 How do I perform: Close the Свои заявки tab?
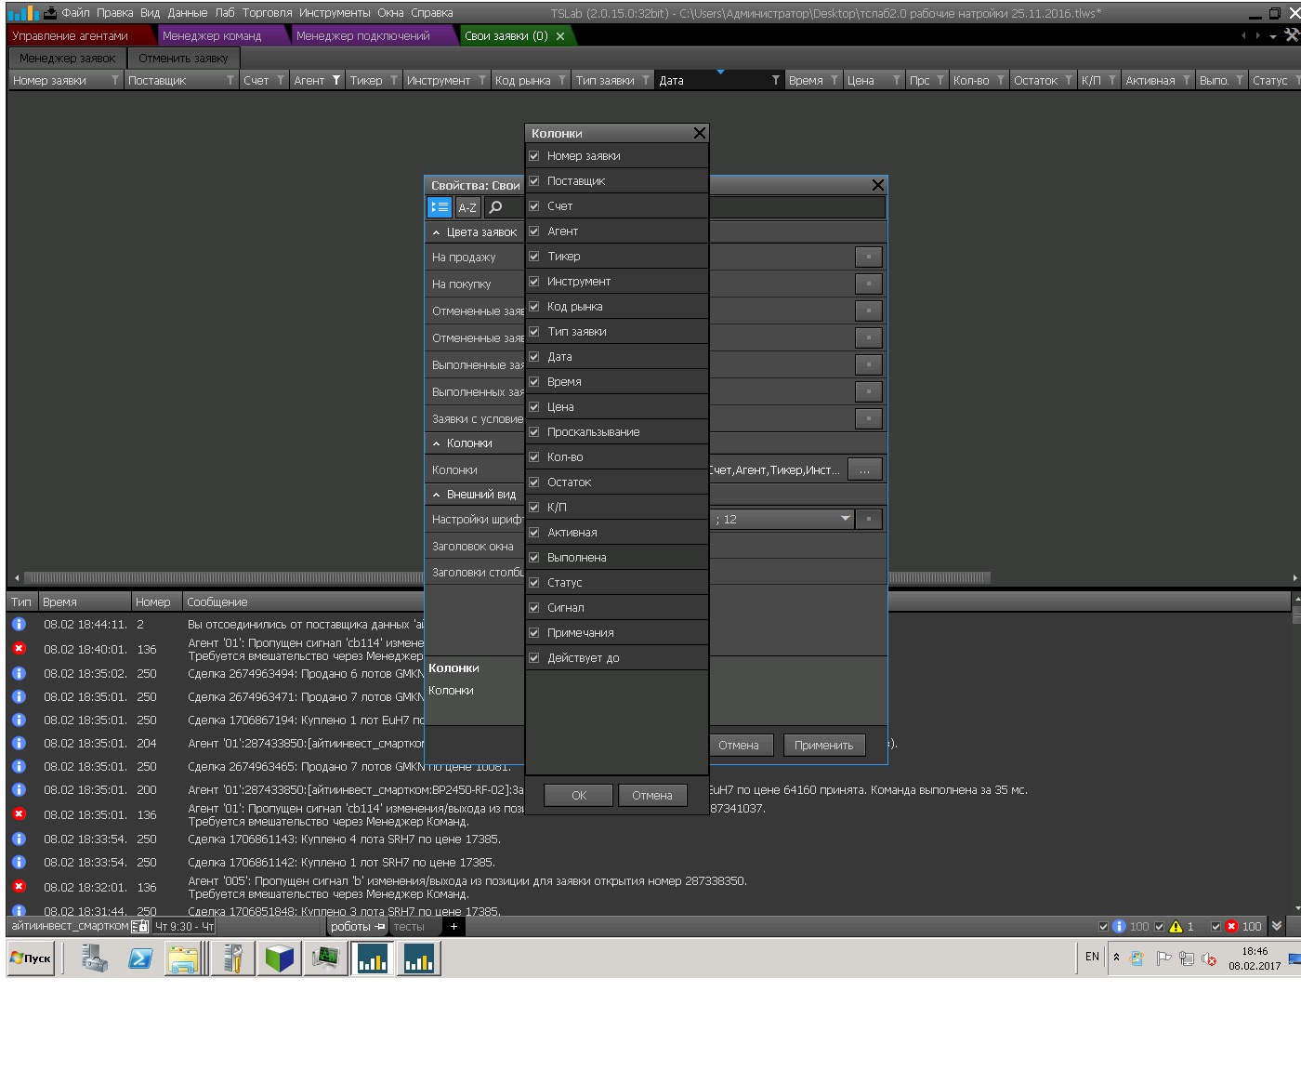(x=560, y=36)
